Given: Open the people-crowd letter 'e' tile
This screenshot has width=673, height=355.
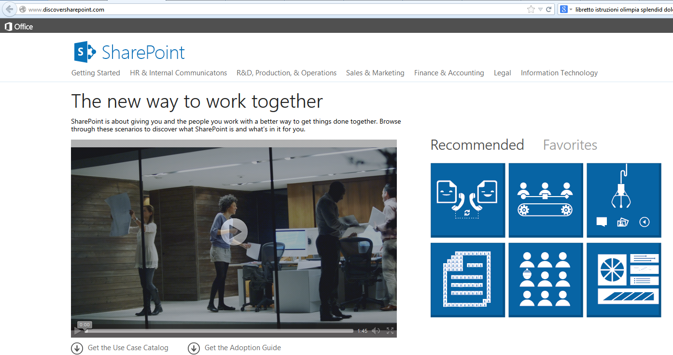Looking at the screenshot, I should pos(468,280).
